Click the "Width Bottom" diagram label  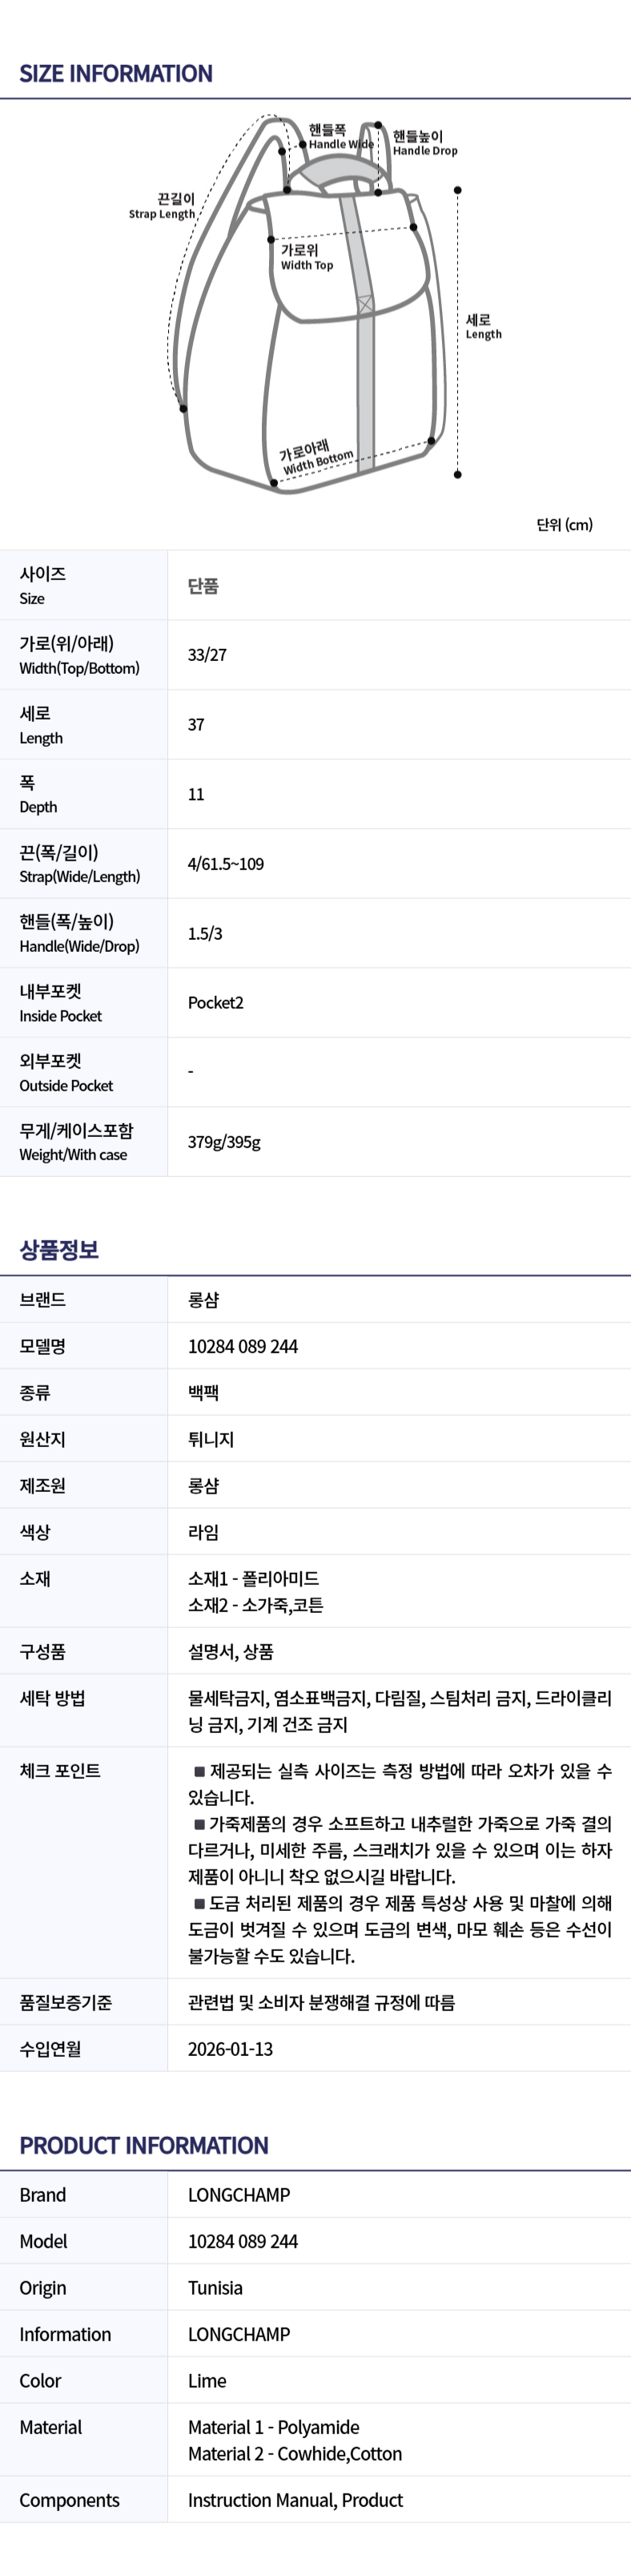point(317,458)
